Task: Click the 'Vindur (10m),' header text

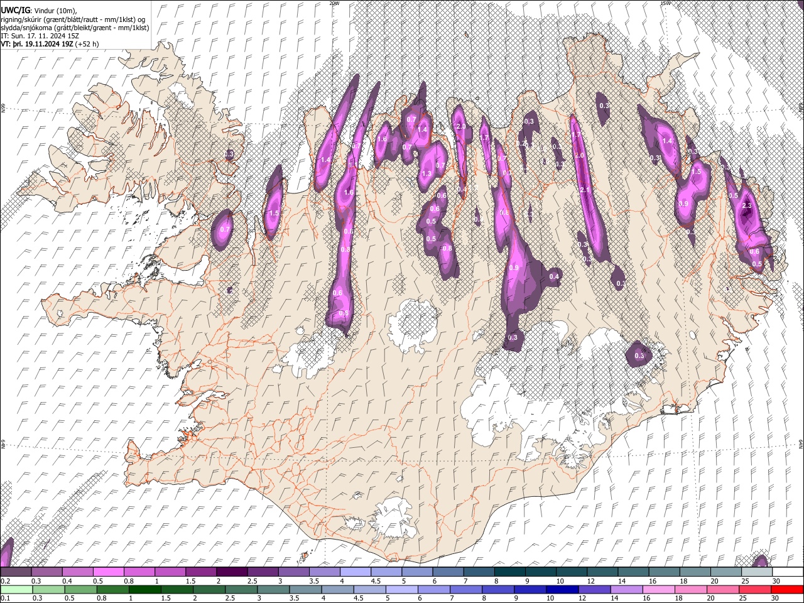Action: coord(56,10)
